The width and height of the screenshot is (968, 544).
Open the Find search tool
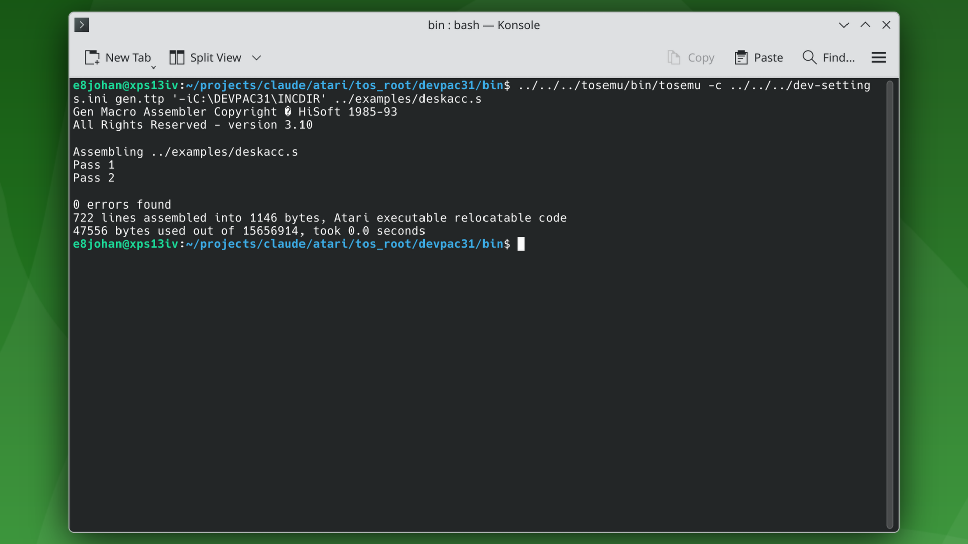point(828,58)
